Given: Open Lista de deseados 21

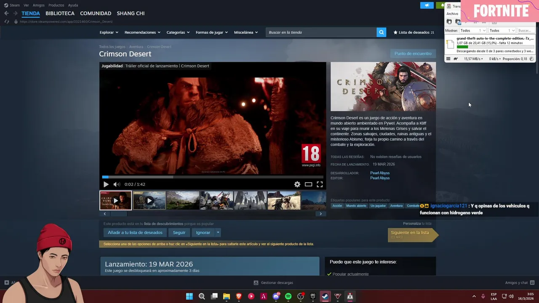Looking at the screenshot, I should coord(414,32).
